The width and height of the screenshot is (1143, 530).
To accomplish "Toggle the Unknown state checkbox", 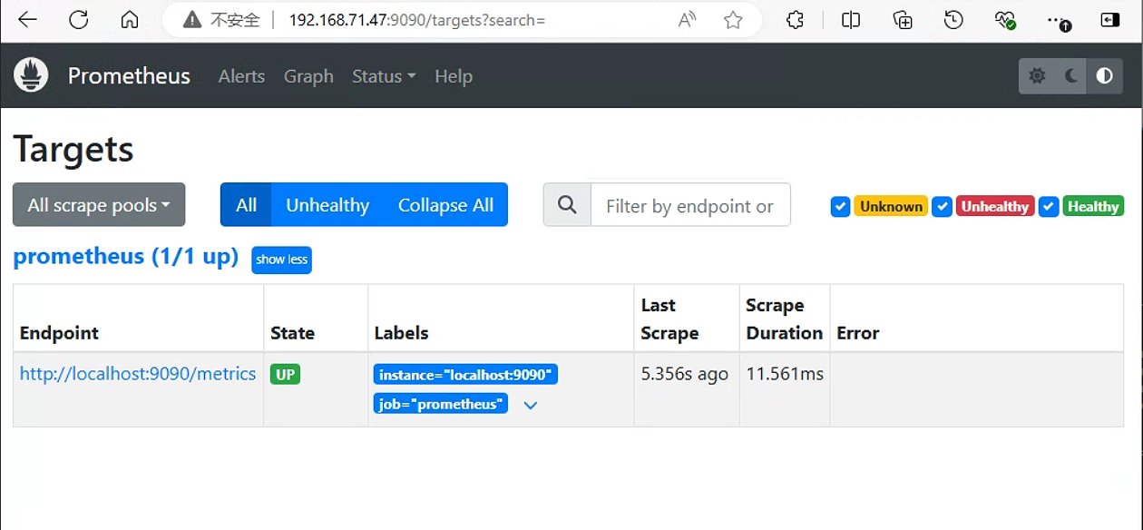I will tap(840, 207).
